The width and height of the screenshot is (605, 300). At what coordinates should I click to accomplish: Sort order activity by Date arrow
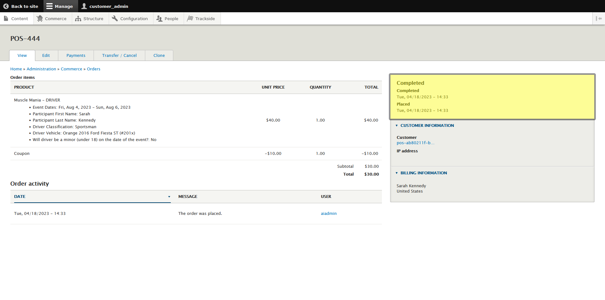169,197
